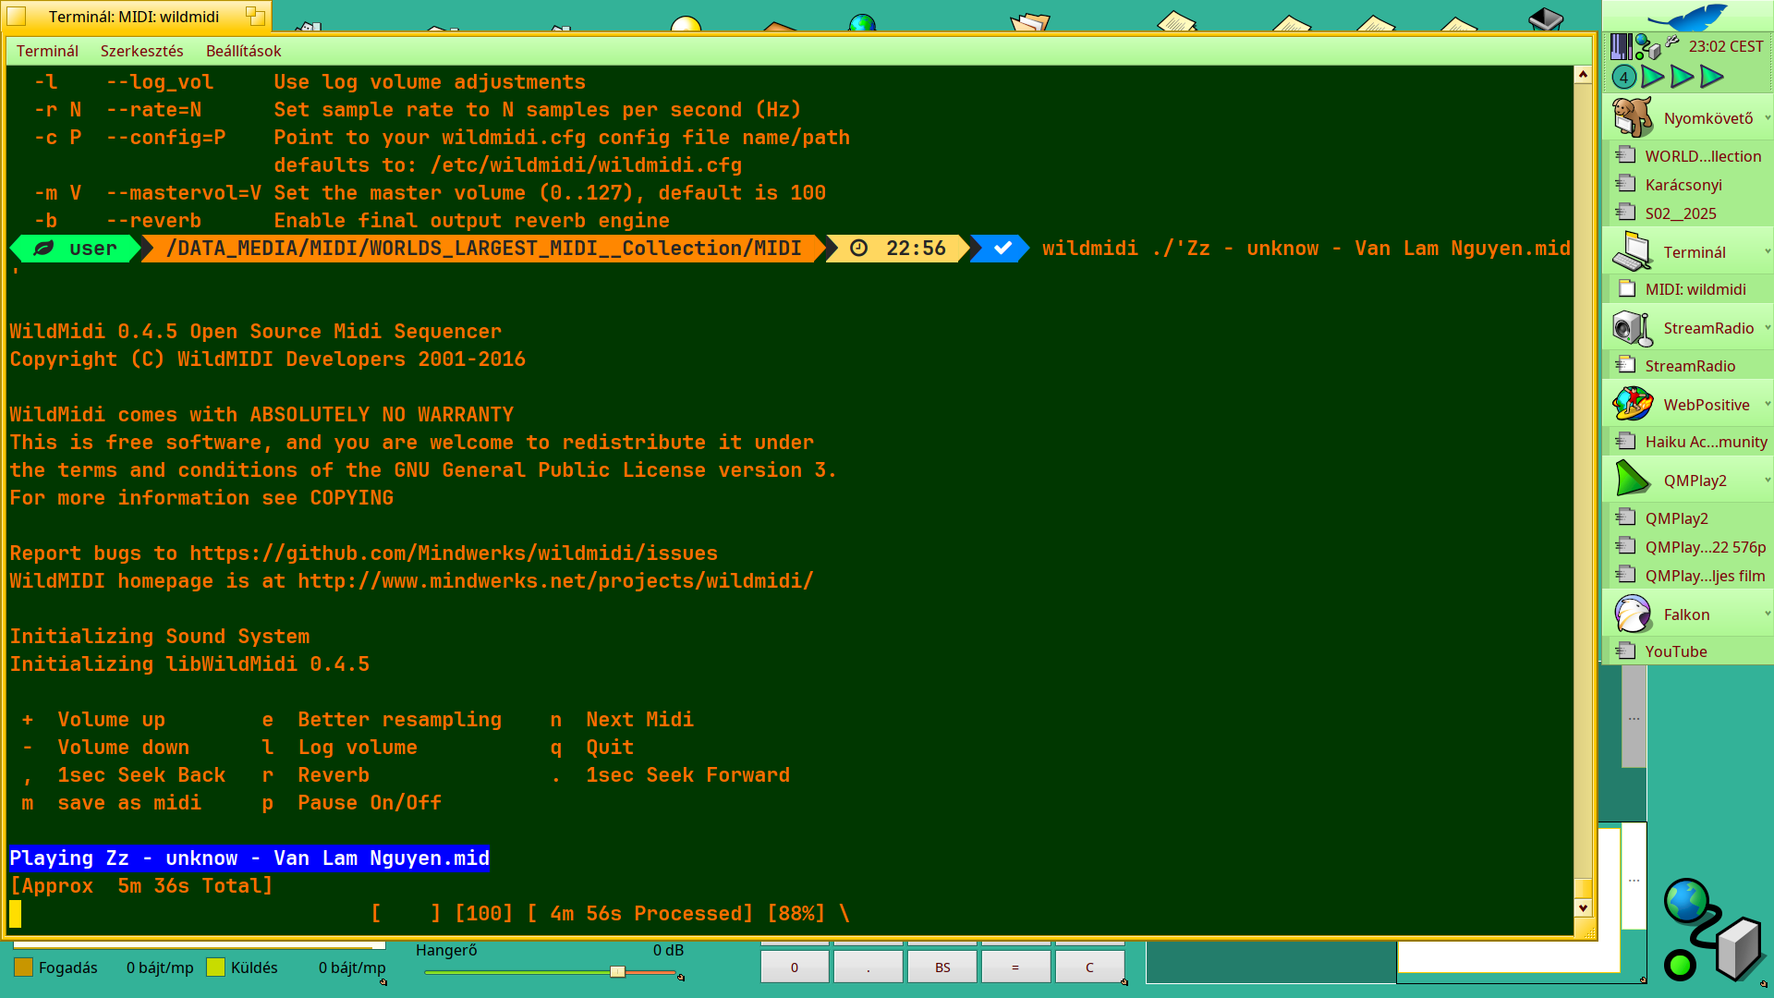Click the Falkon bird icon in Deskbar
This screenshot has height=998, width=1774.
pos(1633,615)
